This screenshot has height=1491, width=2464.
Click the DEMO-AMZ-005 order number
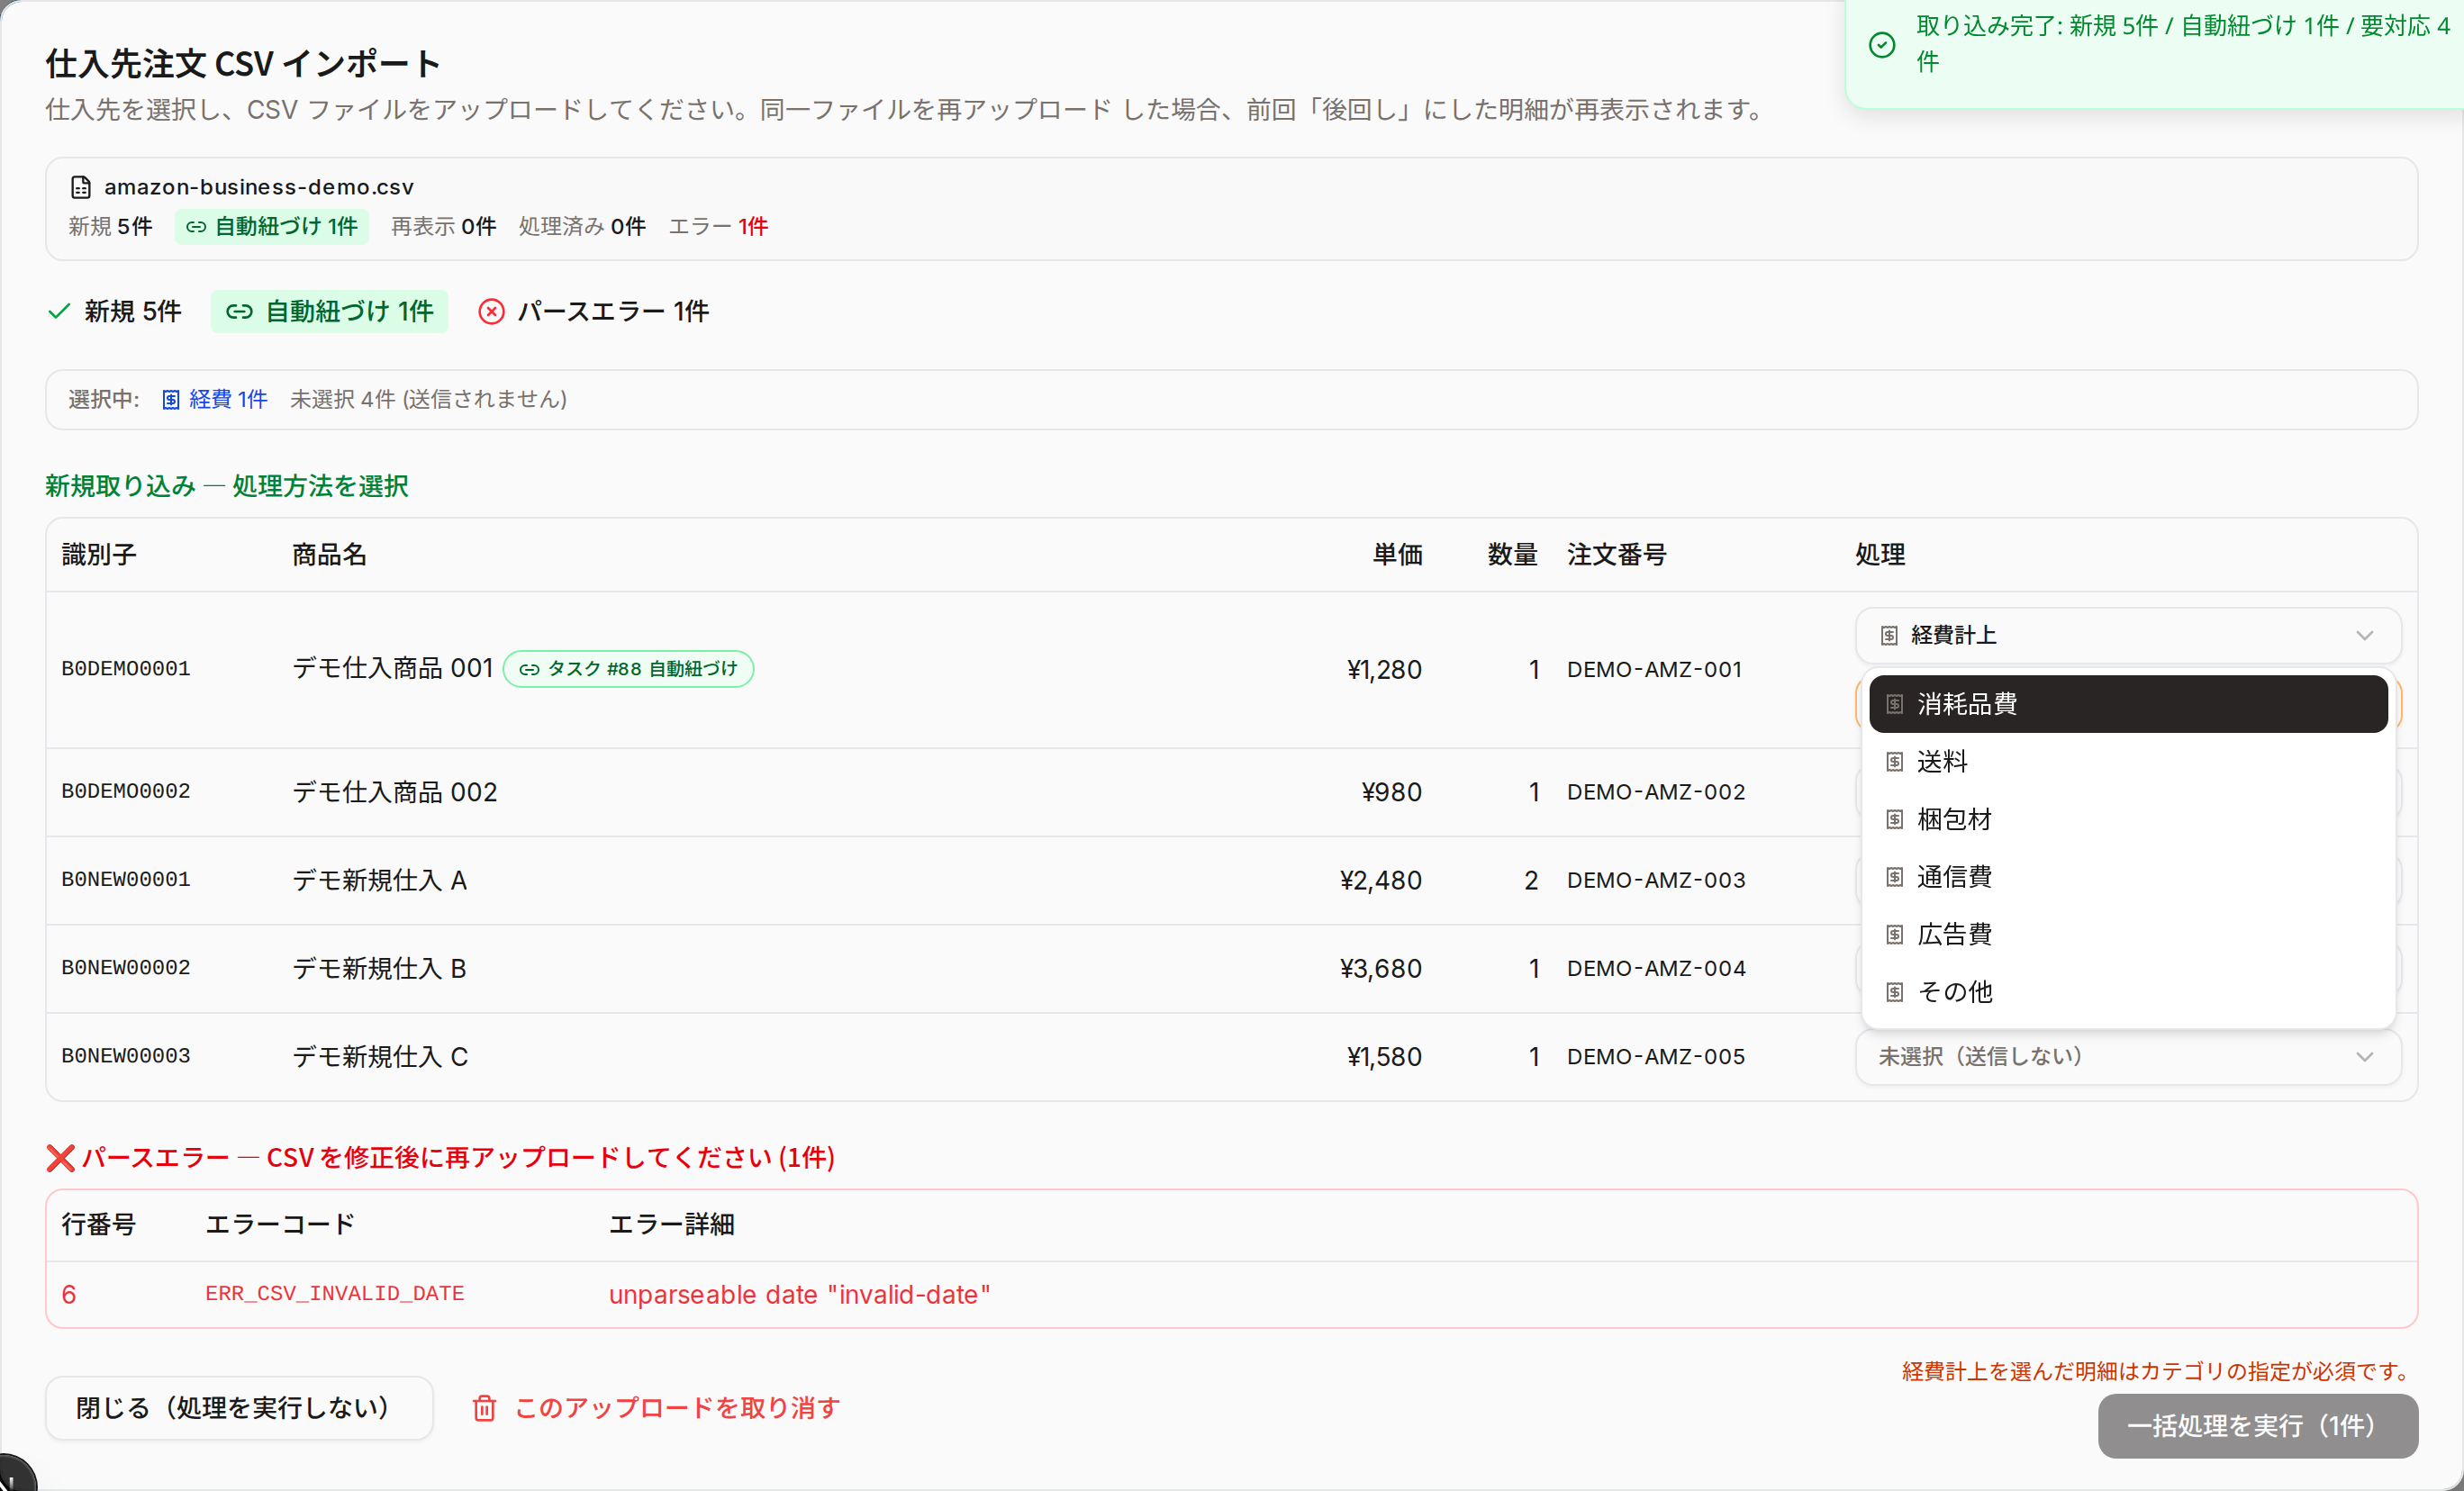click(x=1656, y=1057)
